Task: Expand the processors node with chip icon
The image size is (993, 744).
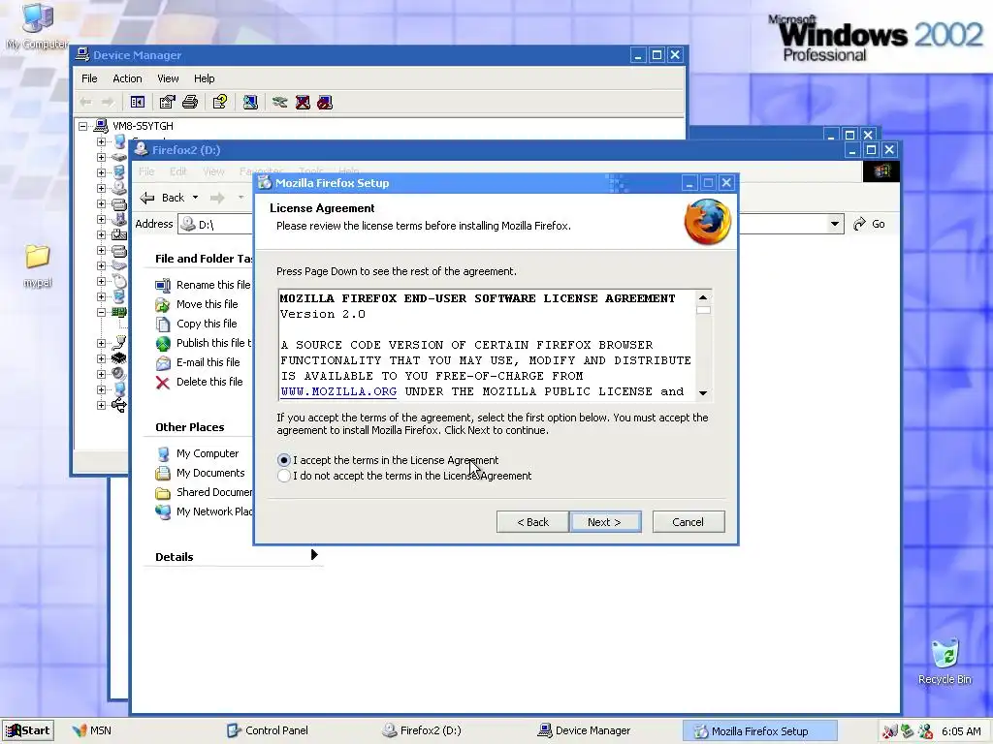Action: [x=101, y=358]
